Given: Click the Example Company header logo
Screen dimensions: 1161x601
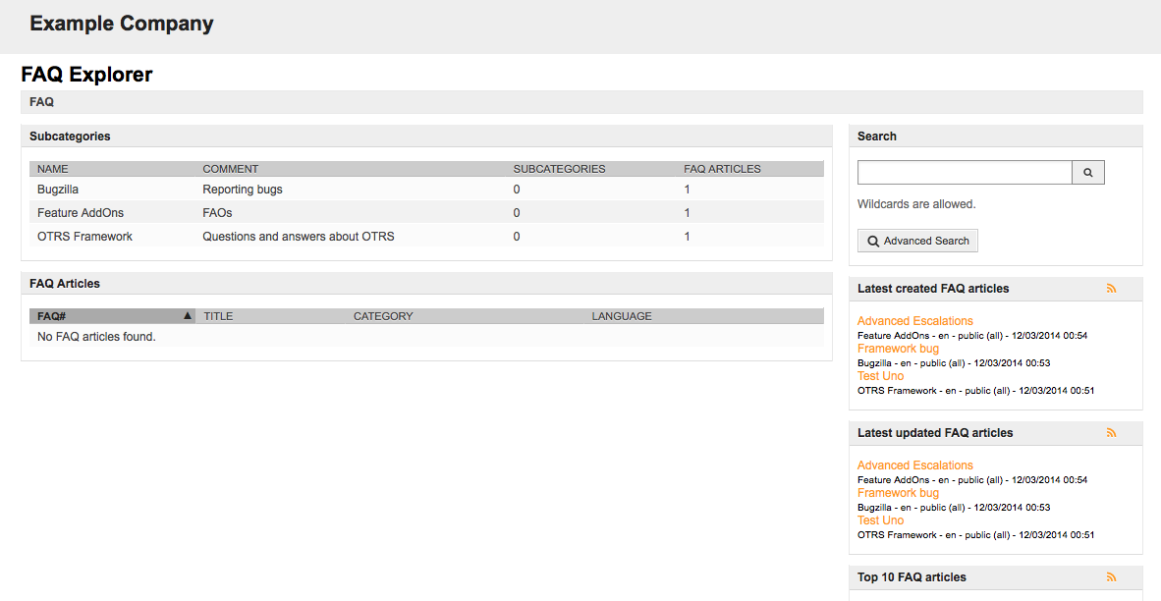Looking at the screenshot, I should click(x=121, y=23).
